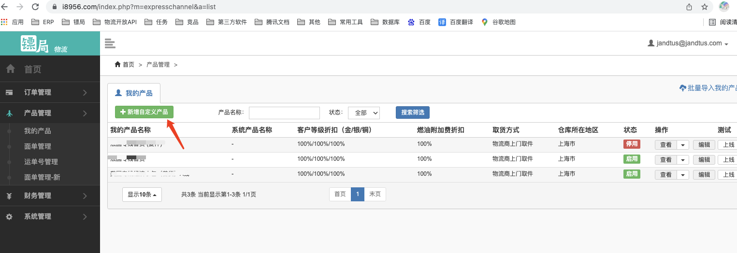Open the 第三方软件 bookmark folder

coord(227,22)
